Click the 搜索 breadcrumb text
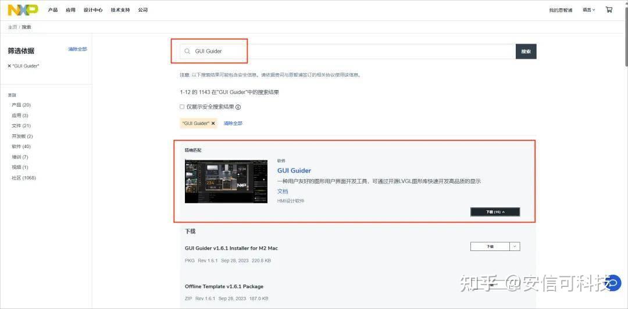 click(26, 27)
